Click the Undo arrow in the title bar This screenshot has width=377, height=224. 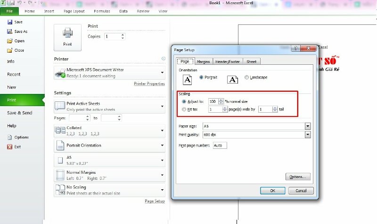pos(20,3)
